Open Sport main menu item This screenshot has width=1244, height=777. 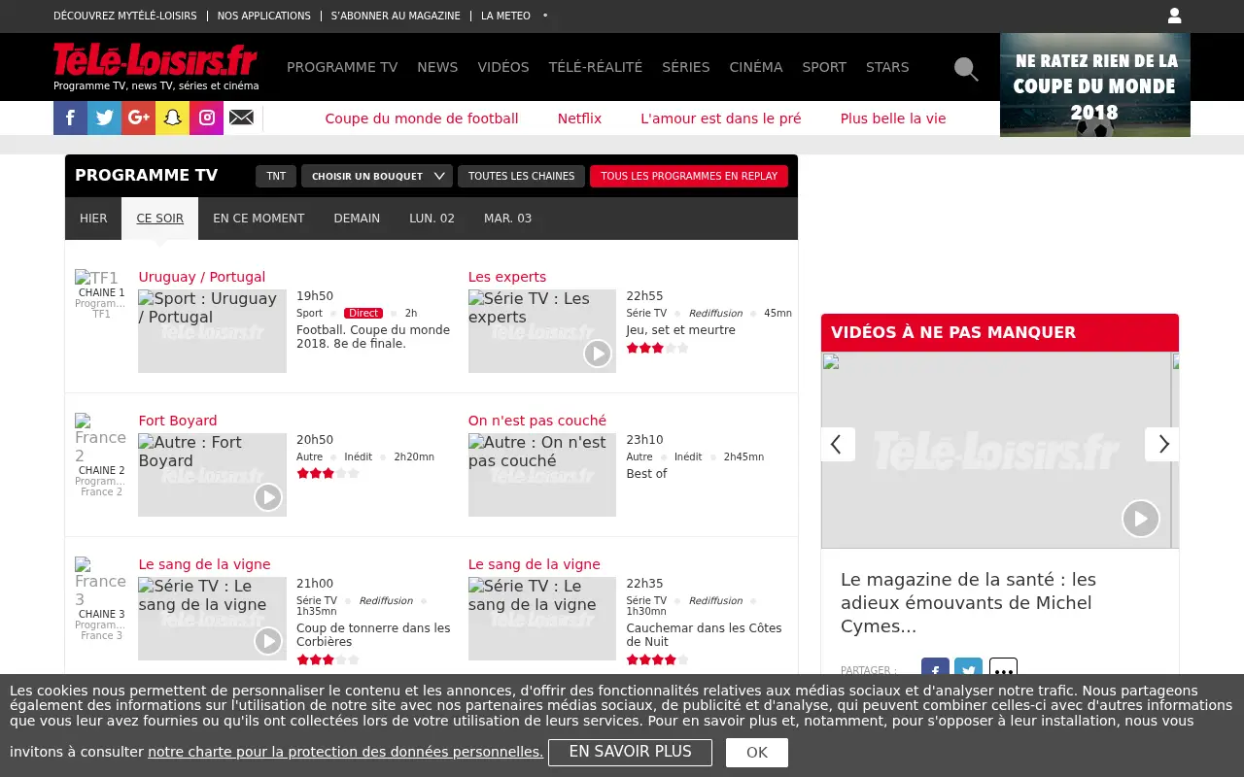[824, 67]
